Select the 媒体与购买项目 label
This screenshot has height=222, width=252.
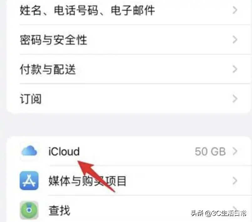click(x=88, y=181)
